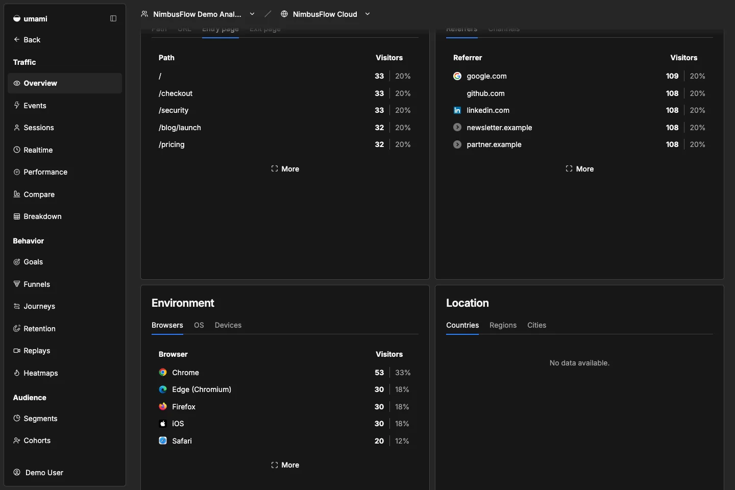The width and height of the screenshot is (735, 490).
Task: Click the Safari browser icon
Action: 163,440
